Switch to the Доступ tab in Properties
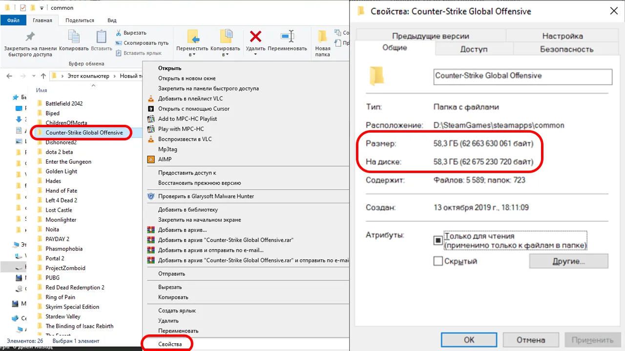 [x=474, y=49]
